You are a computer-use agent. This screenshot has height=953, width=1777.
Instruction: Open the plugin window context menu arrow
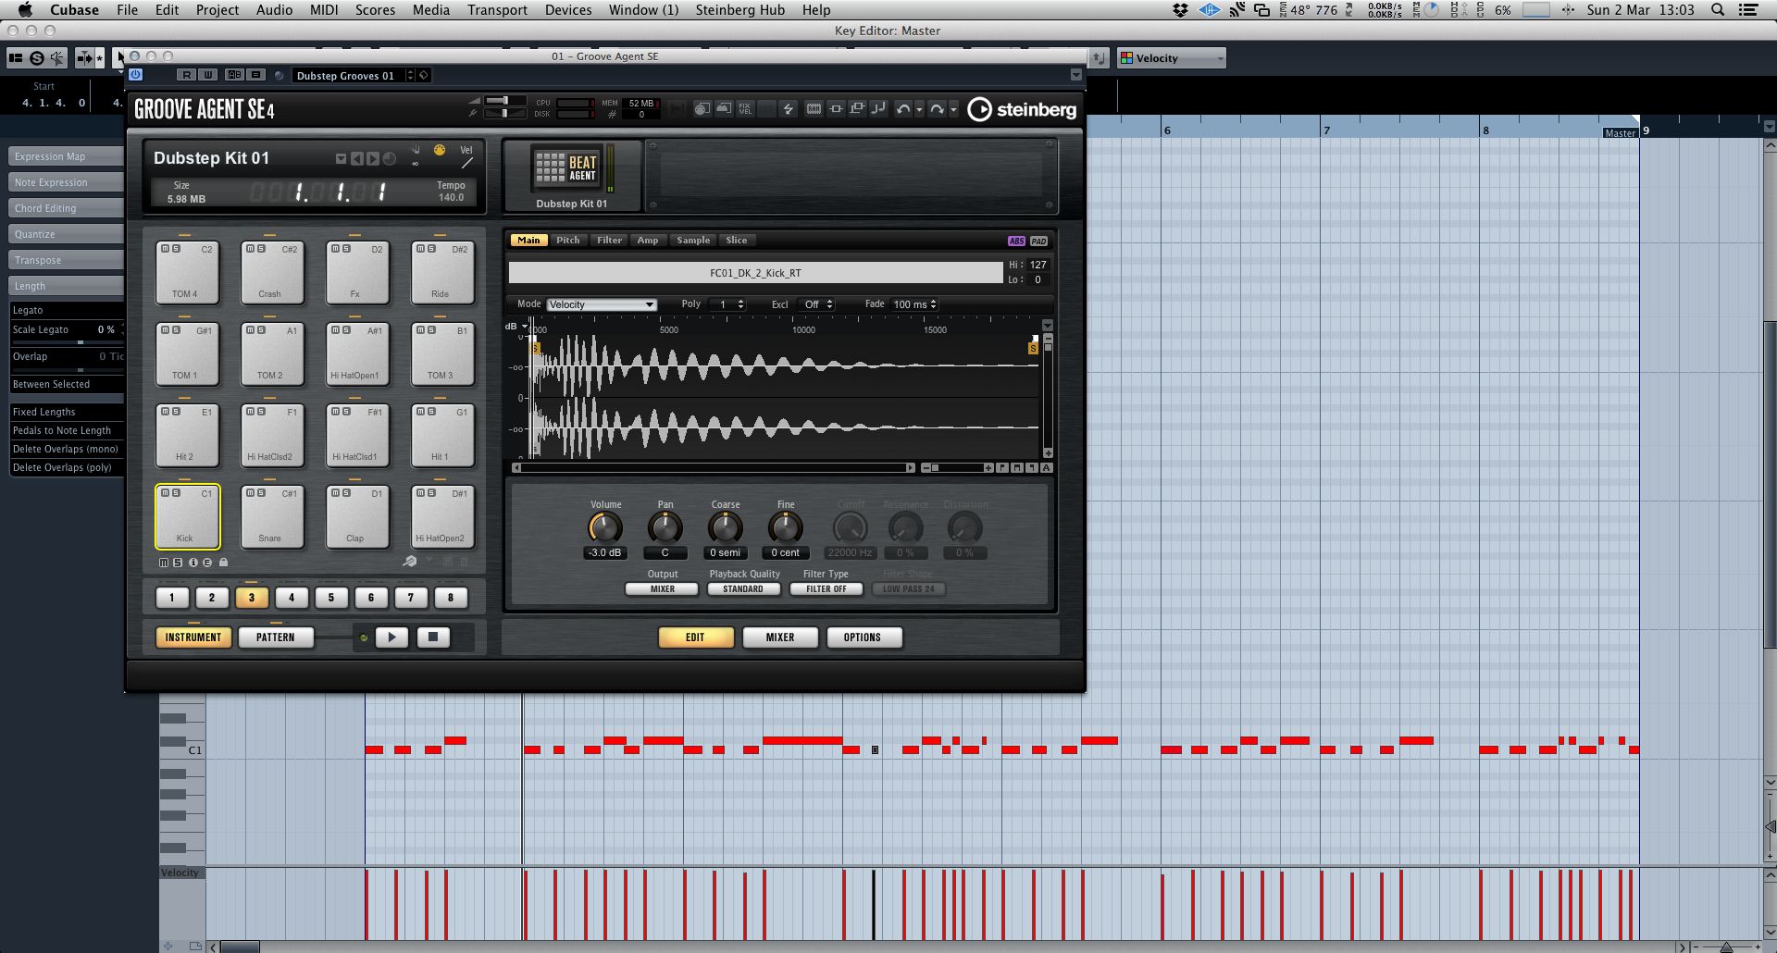point(1075,75)
